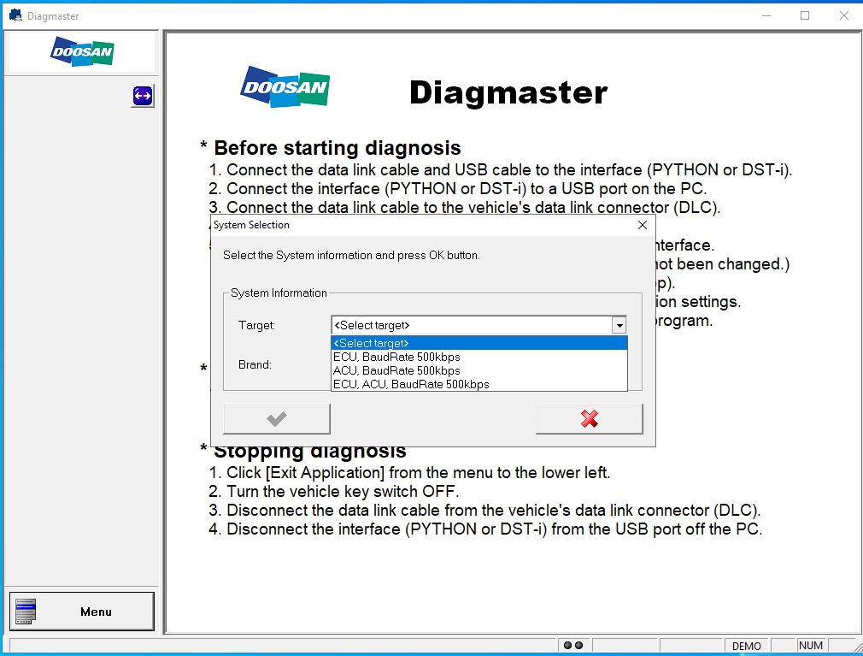The height and width of the screenshot is (656, 863).
Task: Click 'Select the System information' instruction text
Action: 351,256
